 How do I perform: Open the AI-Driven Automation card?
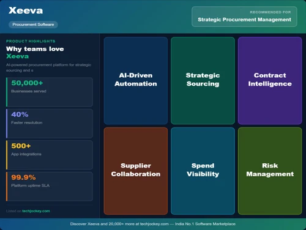[x=136, y=80]
